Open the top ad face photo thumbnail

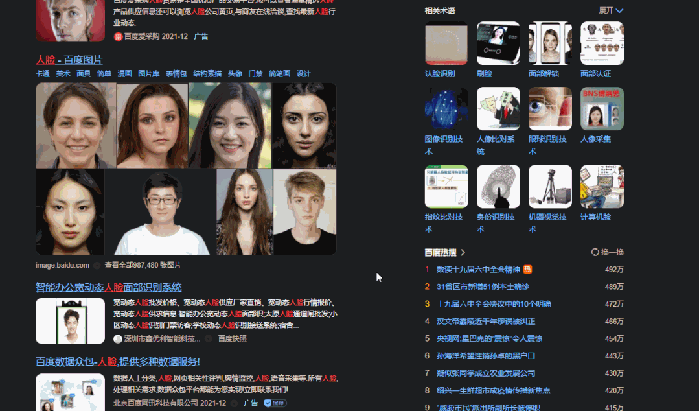70,21
